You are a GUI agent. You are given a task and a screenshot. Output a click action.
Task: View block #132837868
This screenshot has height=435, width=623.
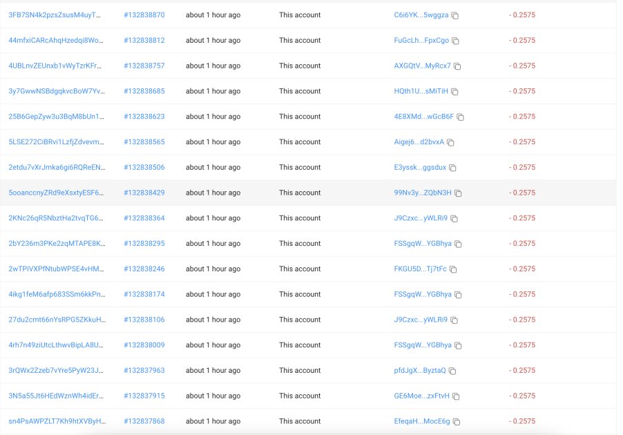144,422
